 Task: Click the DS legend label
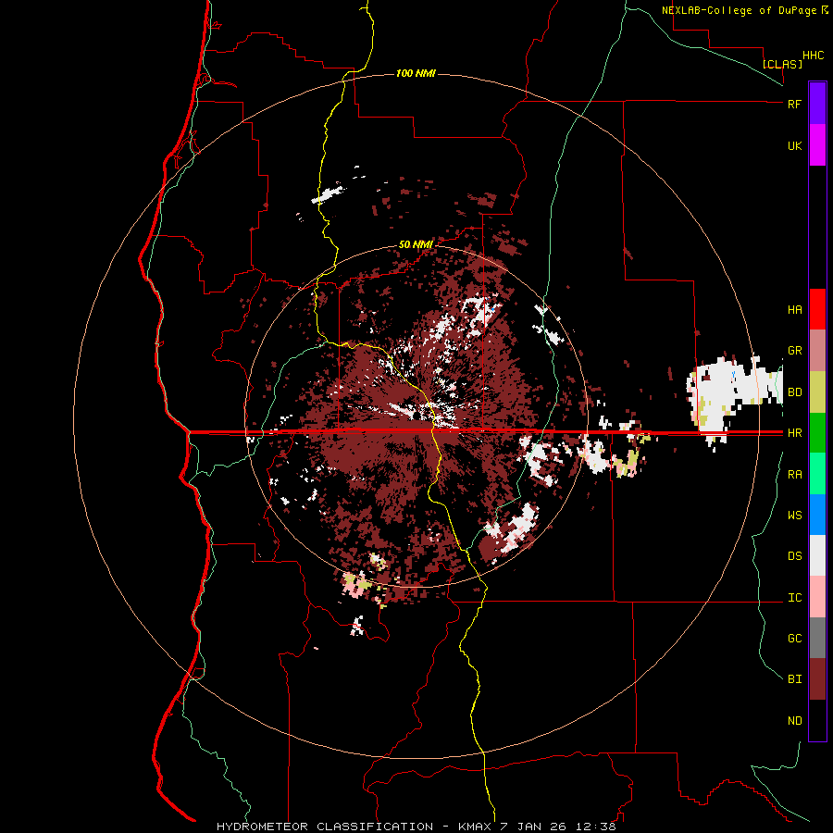pos(794,556)
